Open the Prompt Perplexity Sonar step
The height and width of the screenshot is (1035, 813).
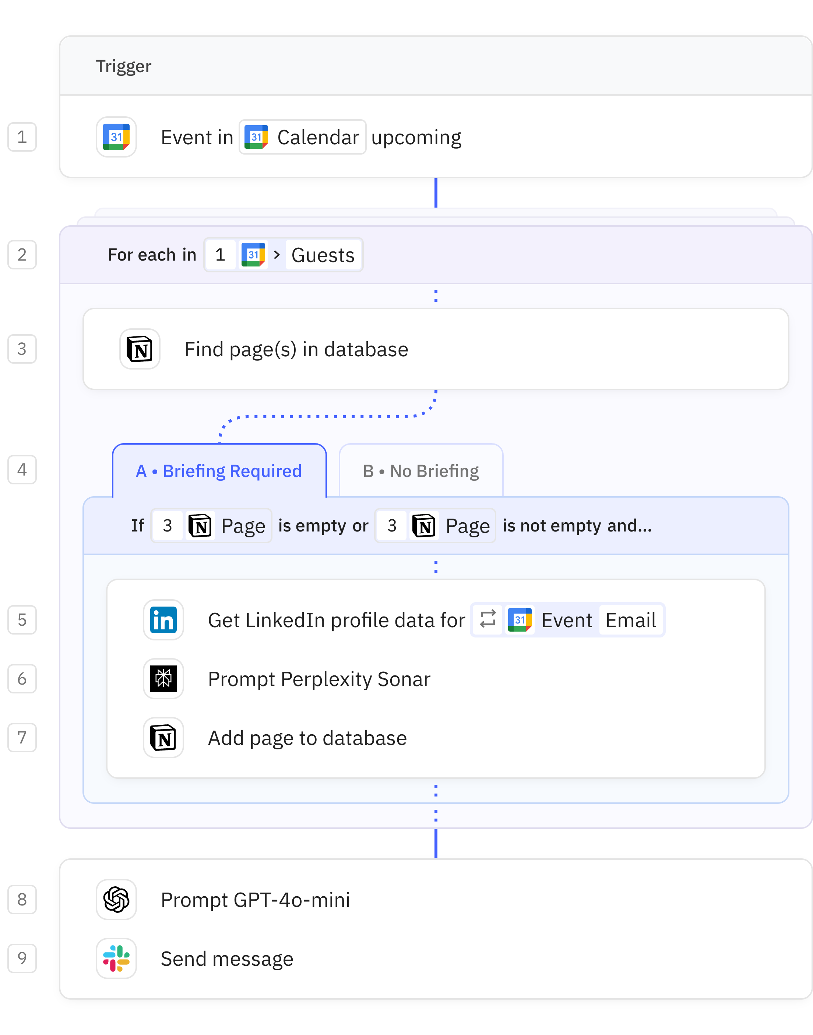[x=436, y=679]
